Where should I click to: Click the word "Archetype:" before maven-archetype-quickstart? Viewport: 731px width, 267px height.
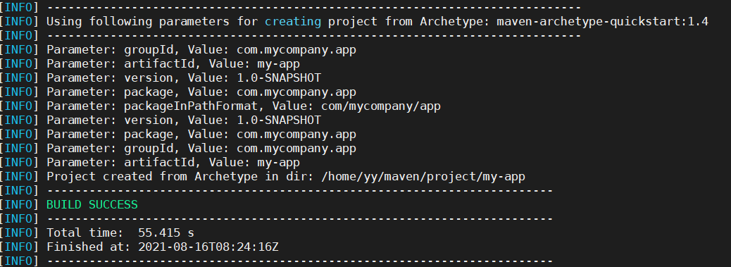click(455, 21)
